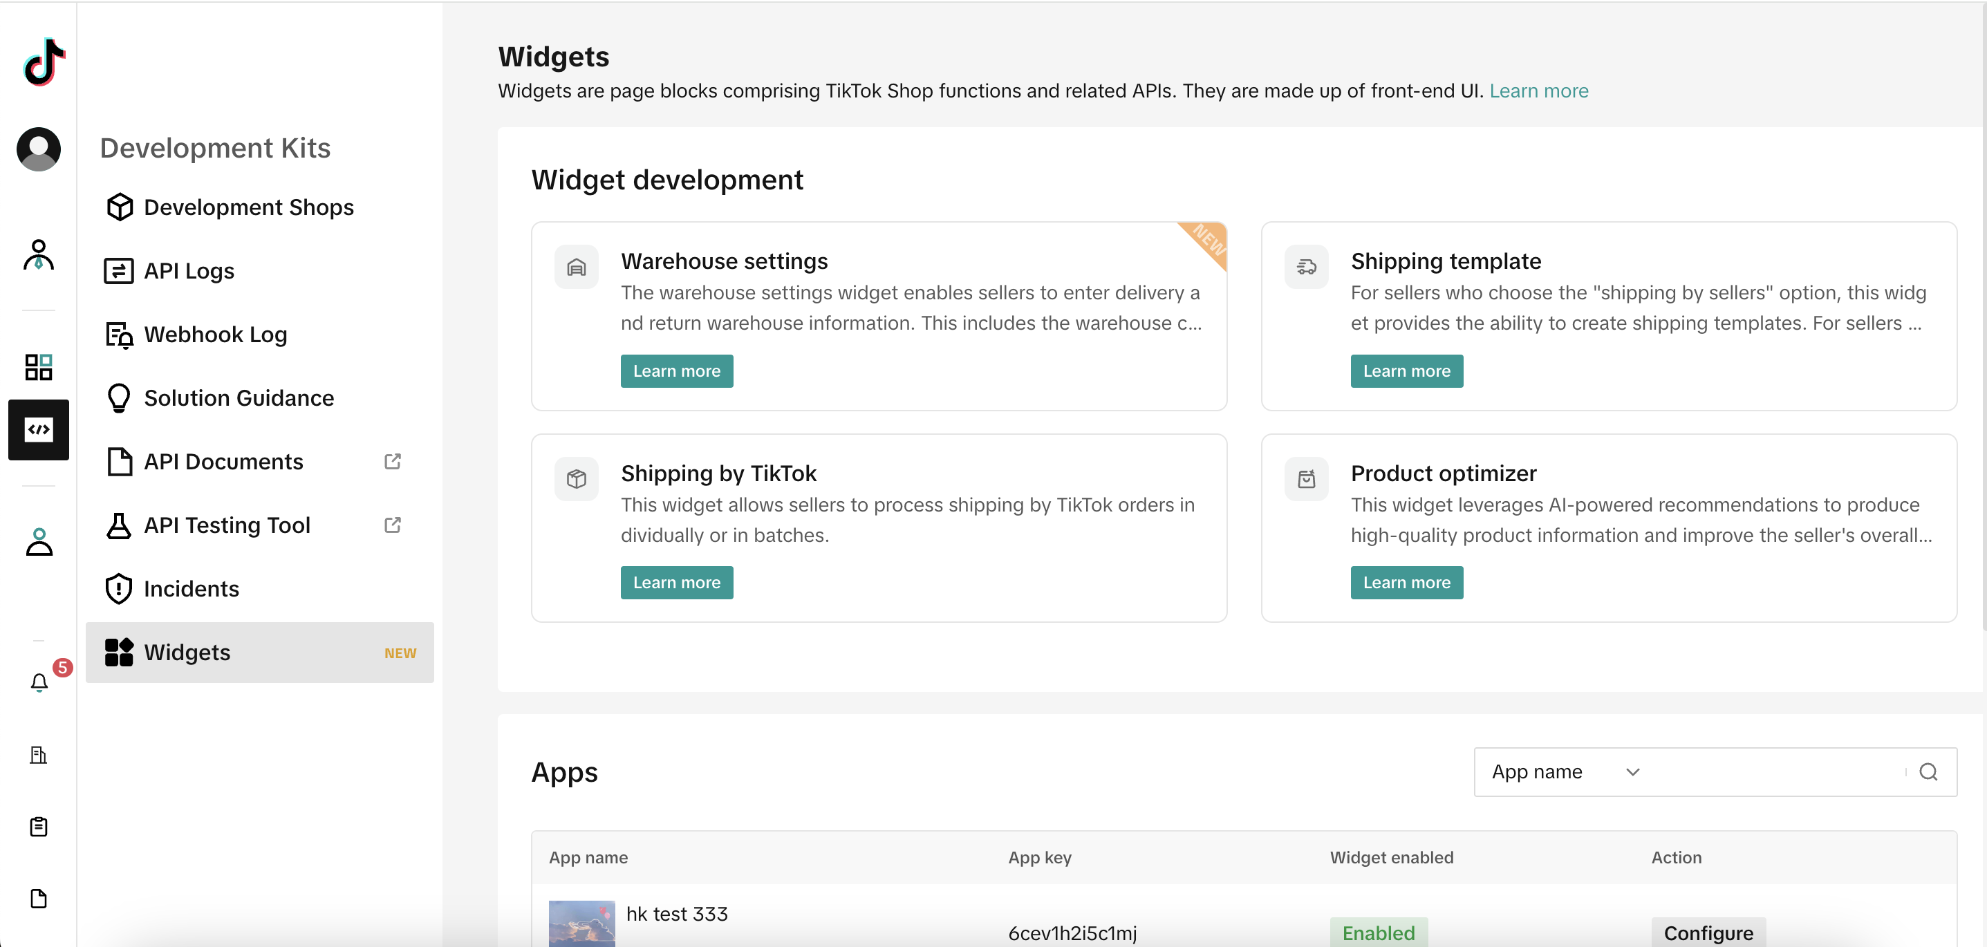Click the TikTok logo icon
Viewport: 1987px width, 947px height.
point(43,62)
